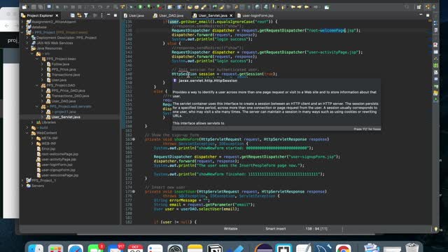
Task: Toggle code folding for insertUser method
Action: coord(134,192)
